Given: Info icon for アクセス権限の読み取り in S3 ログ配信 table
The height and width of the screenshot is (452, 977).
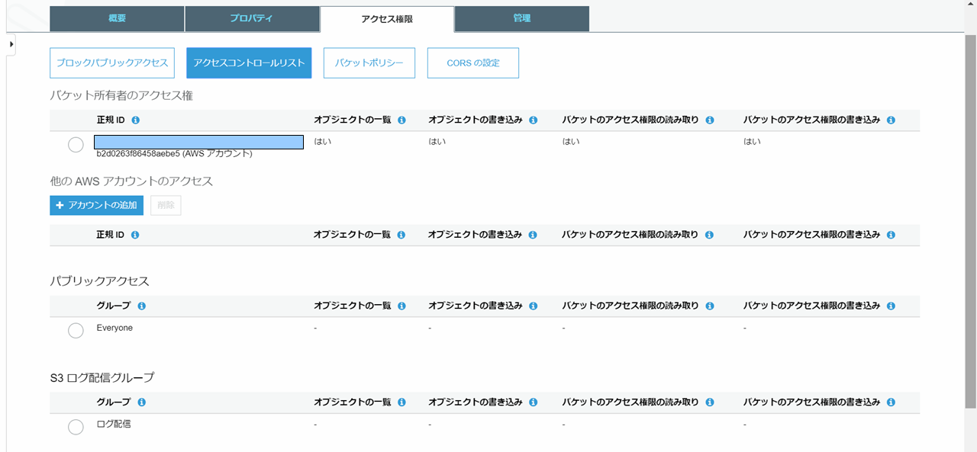Looking at the screenshot, I should point(710,402).
